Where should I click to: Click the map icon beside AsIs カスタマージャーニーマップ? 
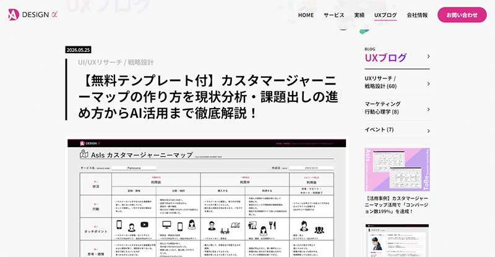tap(84, 154)
